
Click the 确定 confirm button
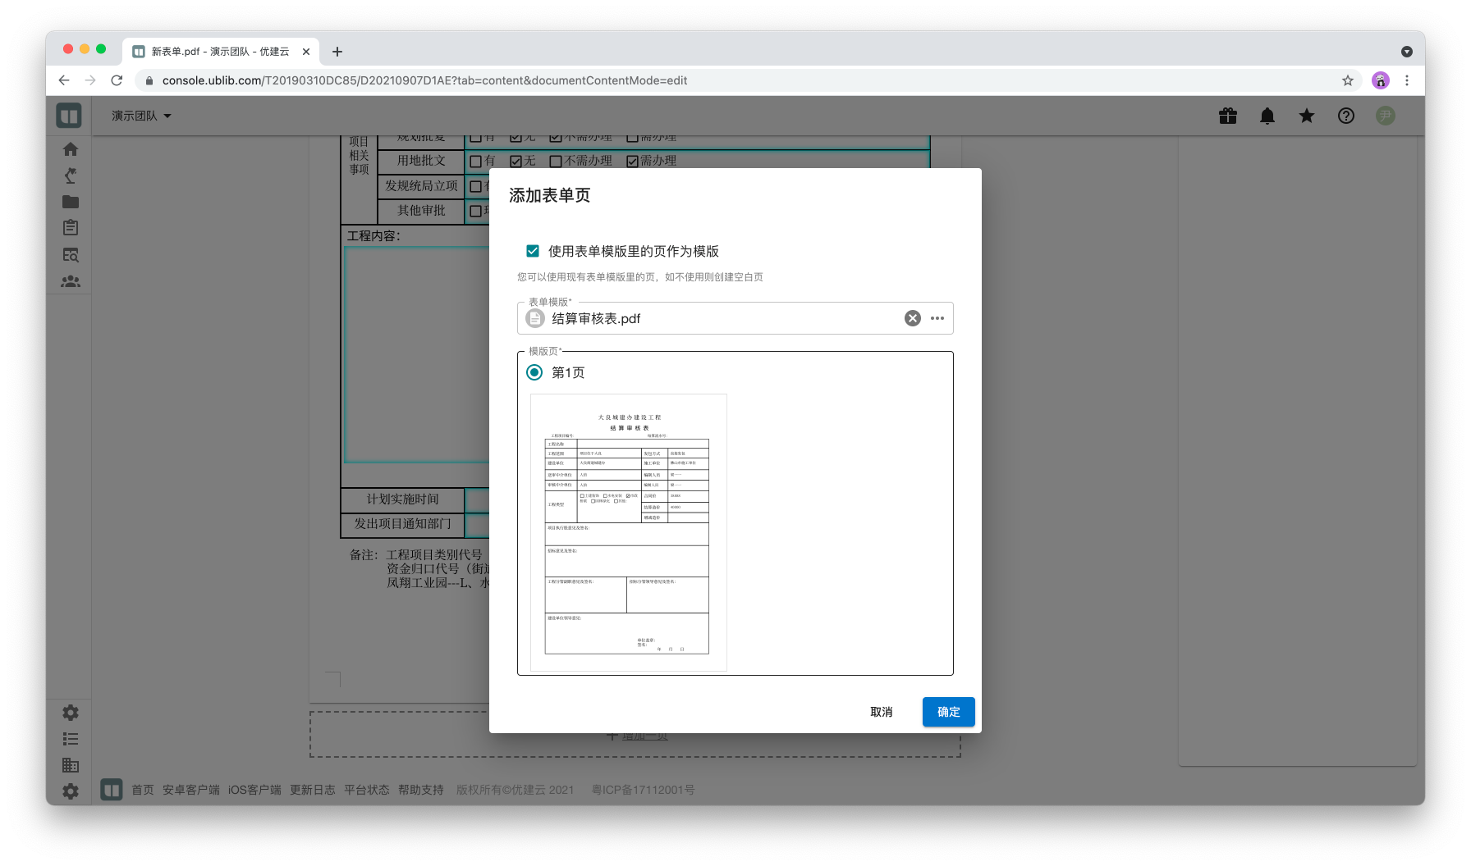(x=948, y=712)
